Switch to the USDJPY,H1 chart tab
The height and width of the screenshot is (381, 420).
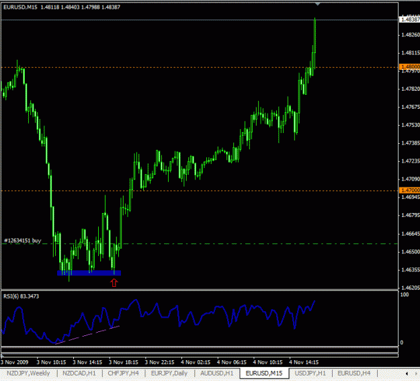coord(310,373)
